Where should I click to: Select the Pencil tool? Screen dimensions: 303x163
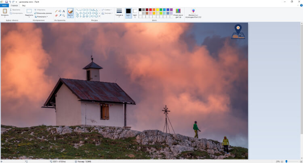coord(56,11)
